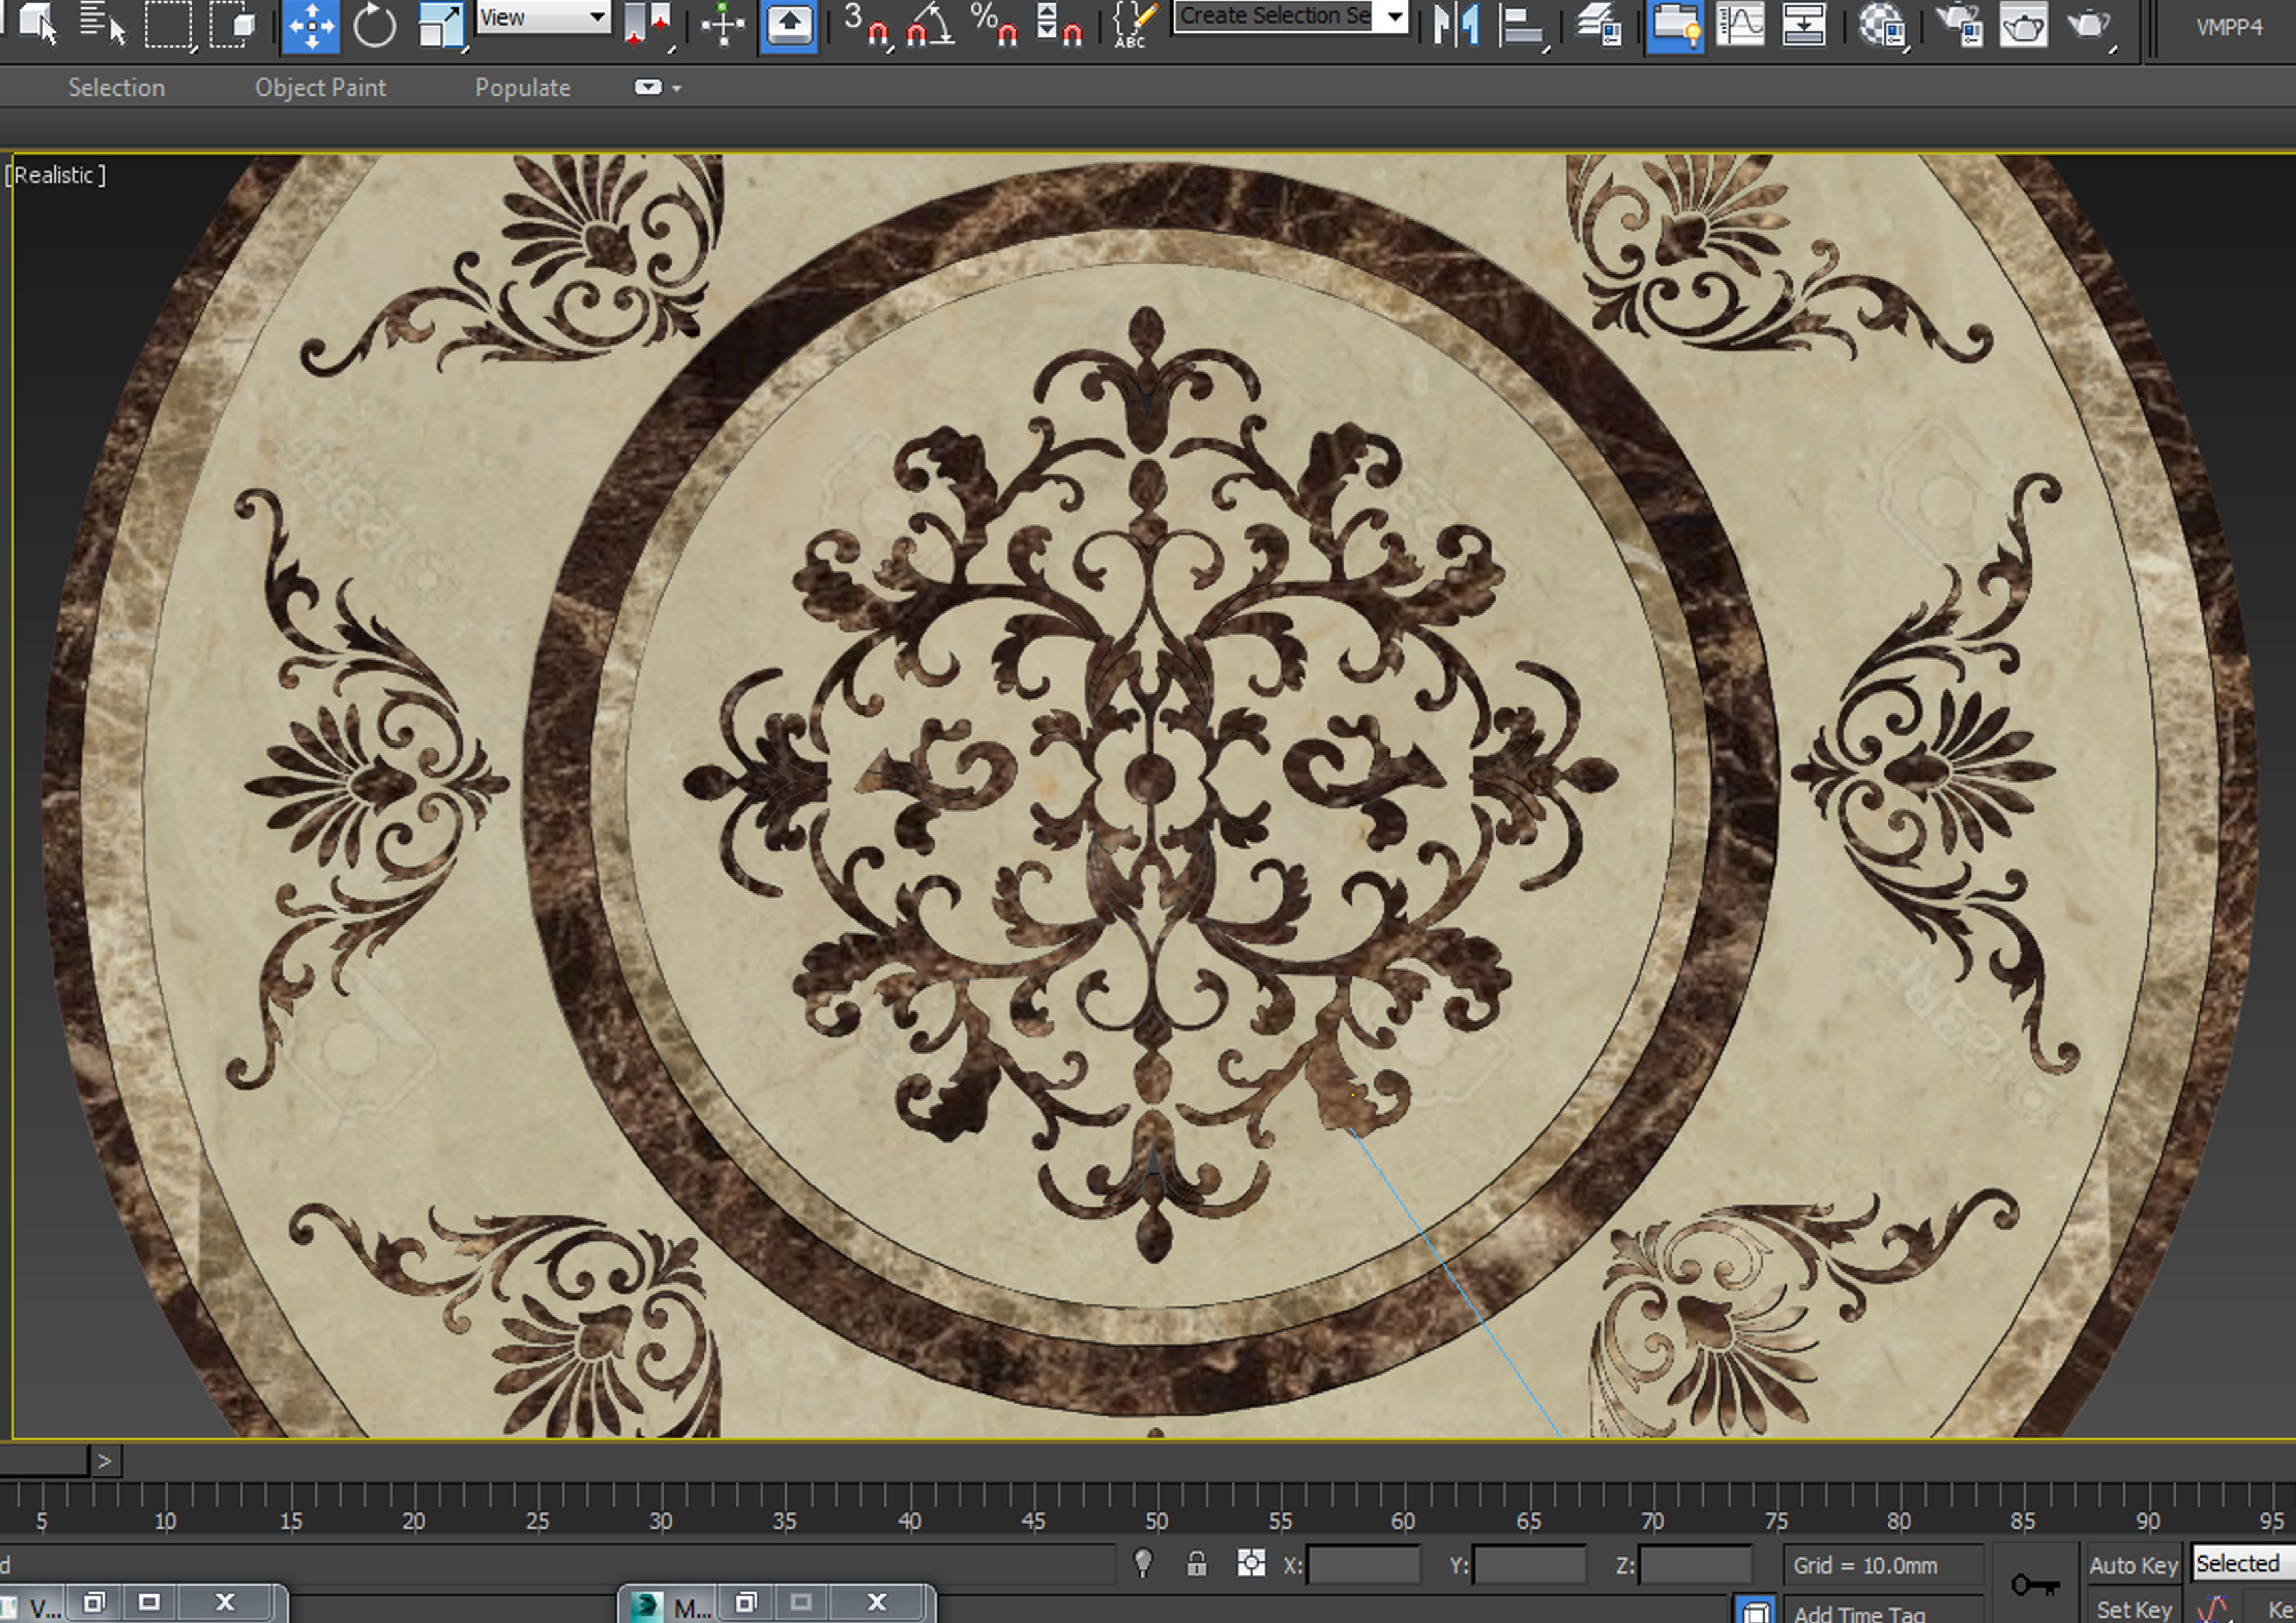Expand the ribbon display options arrow

point(677,89)
